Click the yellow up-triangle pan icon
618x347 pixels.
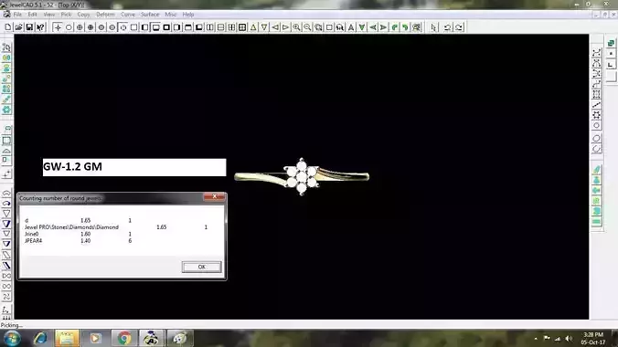click(253, 27)
